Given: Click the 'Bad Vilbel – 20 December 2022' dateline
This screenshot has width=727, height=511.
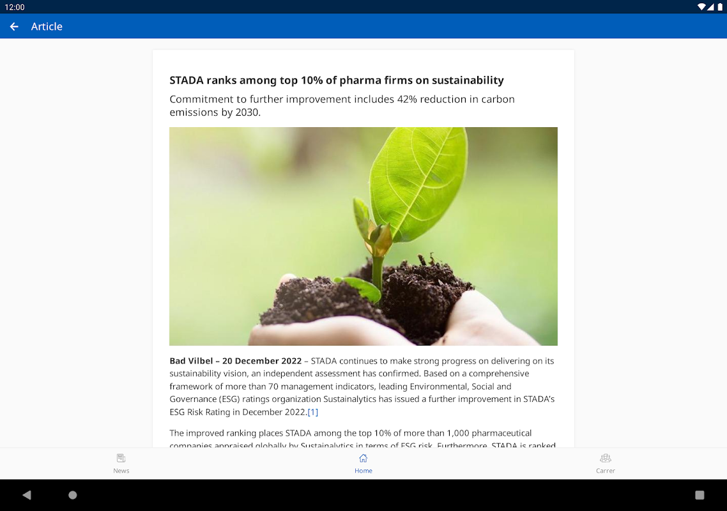Looking at the screenshot, I should (x=236, y=361).
